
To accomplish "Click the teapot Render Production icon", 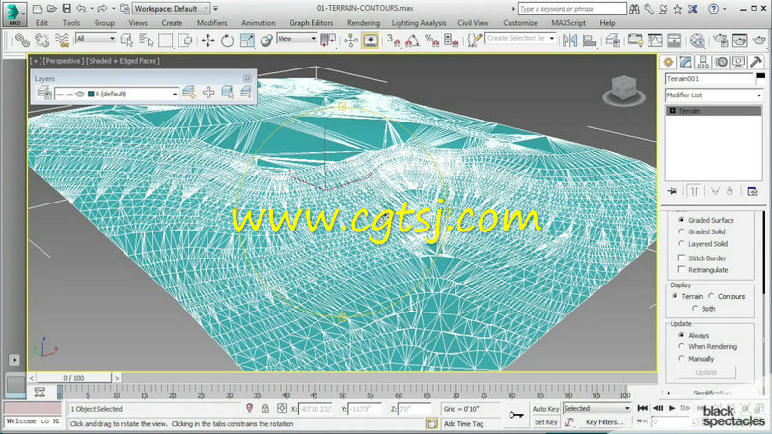I will [758, 40].
